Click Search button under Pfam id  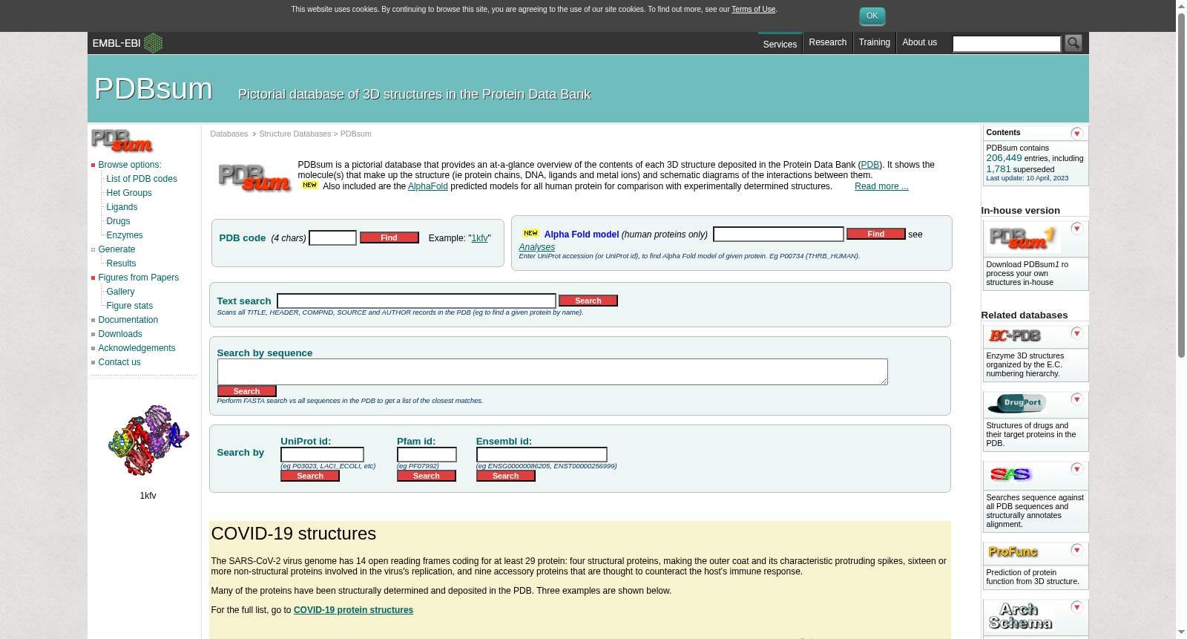427,476
